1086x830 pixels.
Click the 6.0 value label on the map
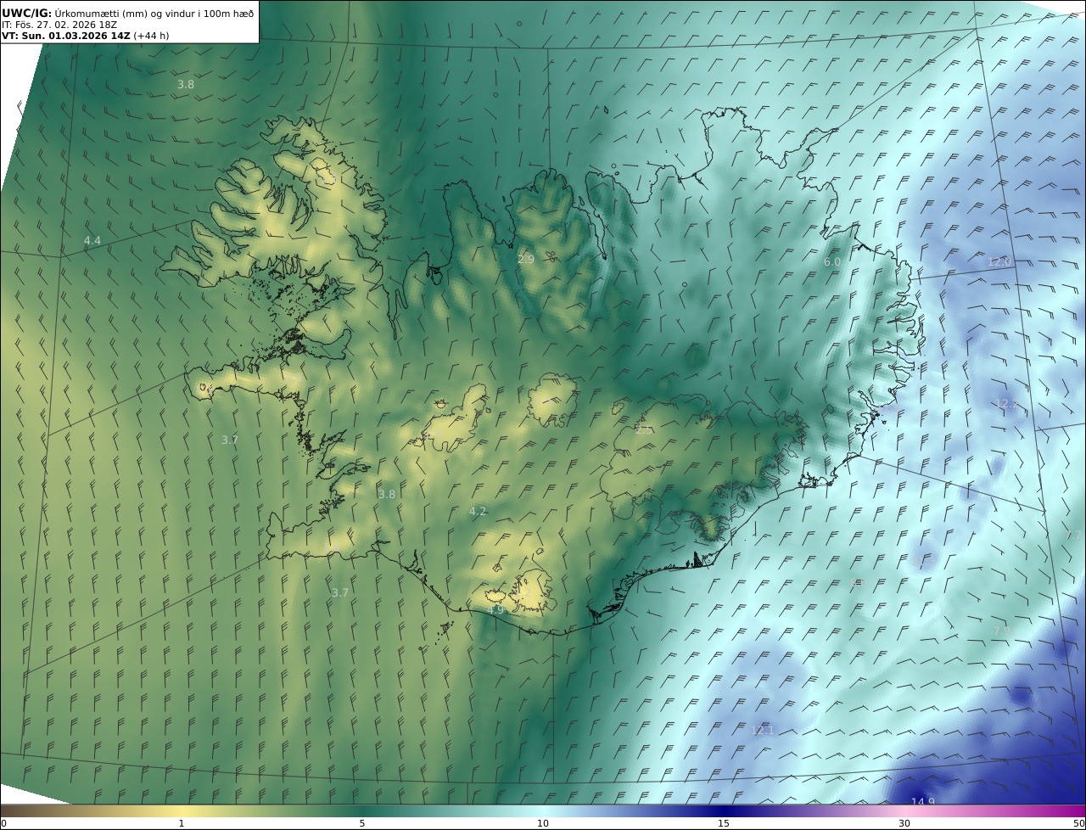tap(831, 262)
